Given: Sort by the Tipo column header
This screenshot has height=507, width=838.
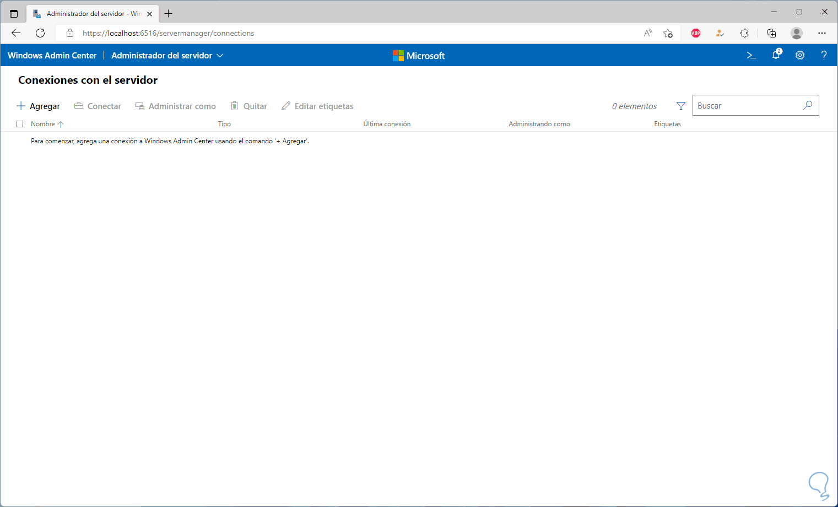Looking at the screenshot, I should click(x=224, y=124).
